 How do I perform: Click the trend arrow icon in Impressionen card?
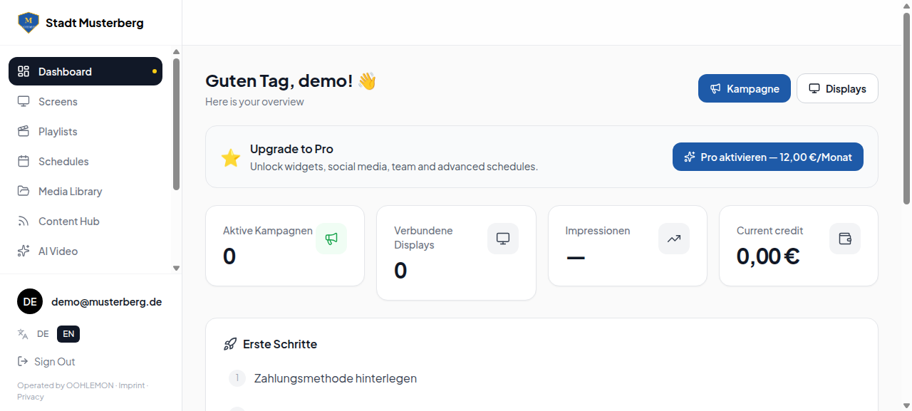point(674,239)
